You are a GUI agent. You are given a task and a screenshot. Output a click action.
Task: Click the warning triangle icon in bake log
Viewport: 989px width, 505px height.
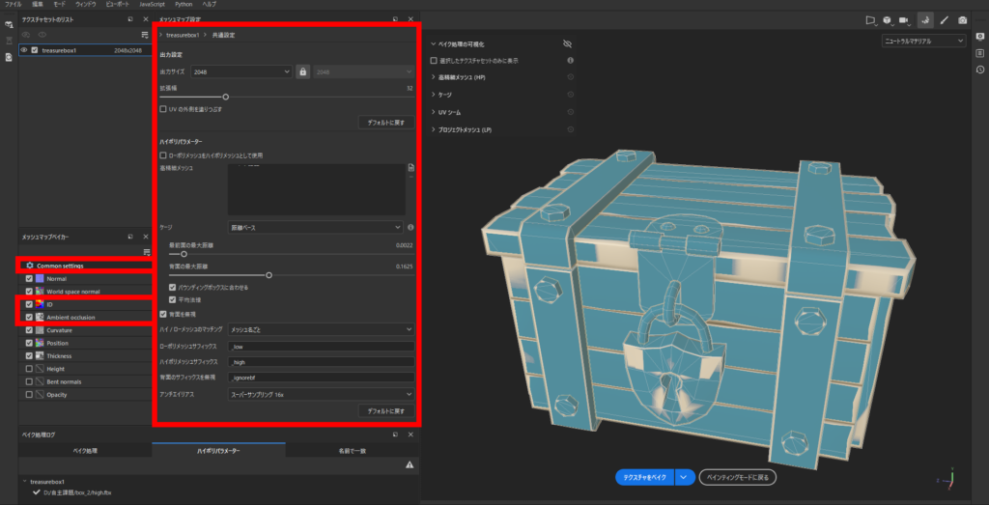coord(410,464)
